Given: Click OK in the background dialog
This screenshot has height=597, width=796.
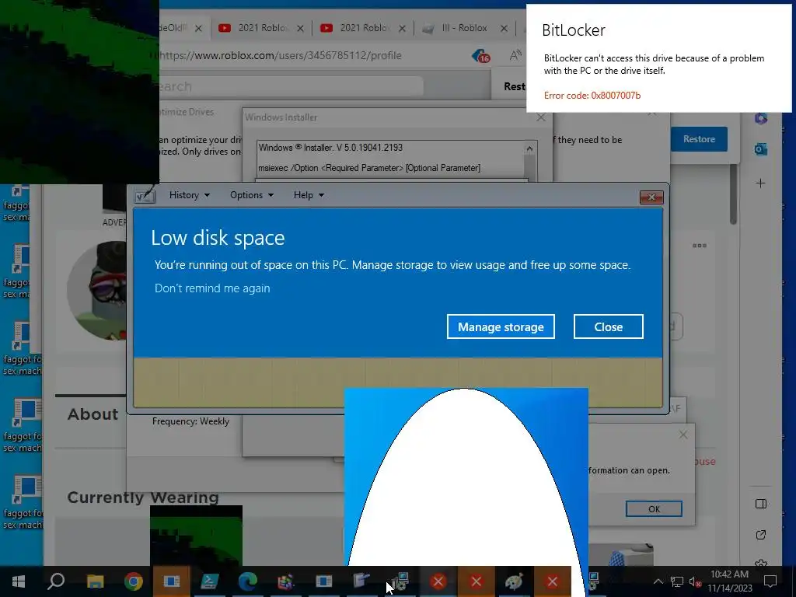Looking at the screenshot, I should point(654,508).
